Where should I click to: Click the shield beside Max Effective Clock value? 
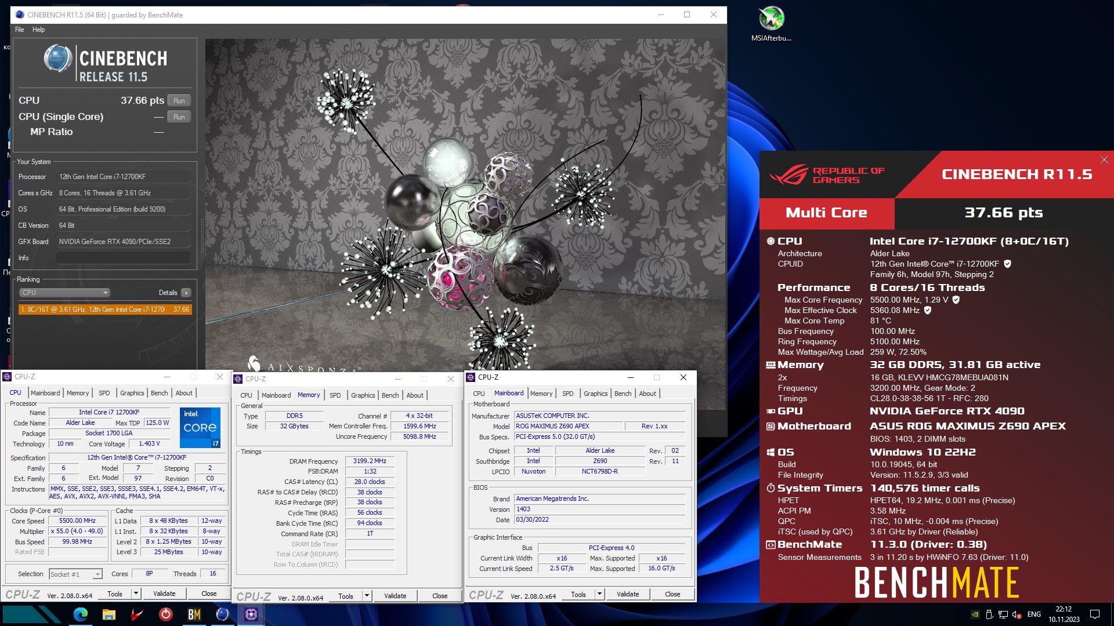point(928,310)
